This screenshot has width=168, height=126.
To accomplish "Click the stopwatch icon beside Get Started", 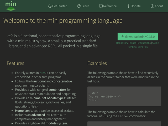I will point(50,6).
